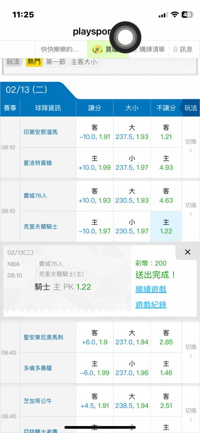Expand 切換 chevron for 芝加哥公牛 game
The width and height of the screenshot is (200, 433).
tap(190, 415)
